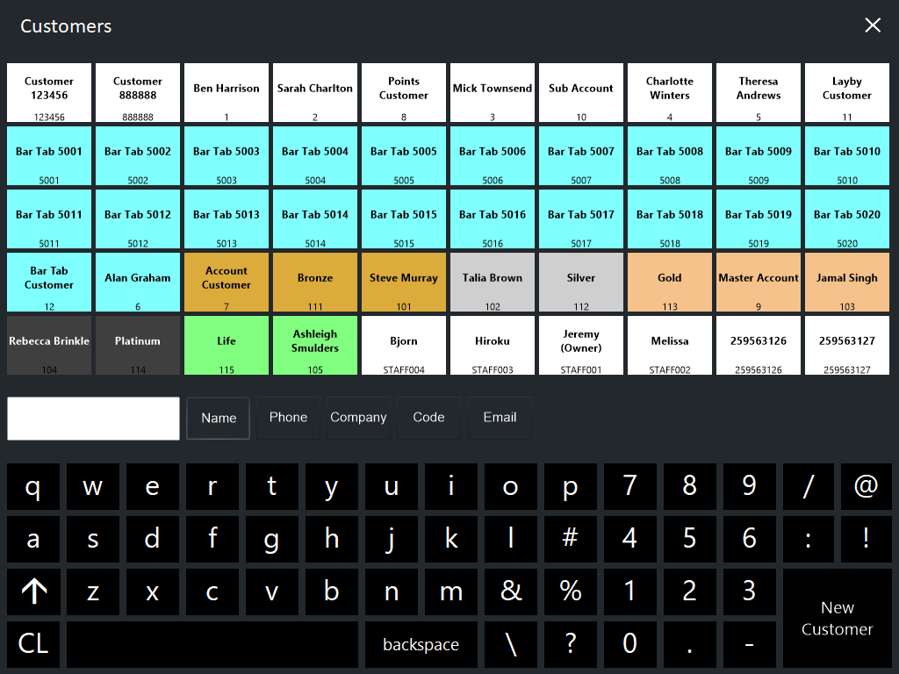Tap the # symbol key
Screen dimensions: 899x674
point(570,540)
